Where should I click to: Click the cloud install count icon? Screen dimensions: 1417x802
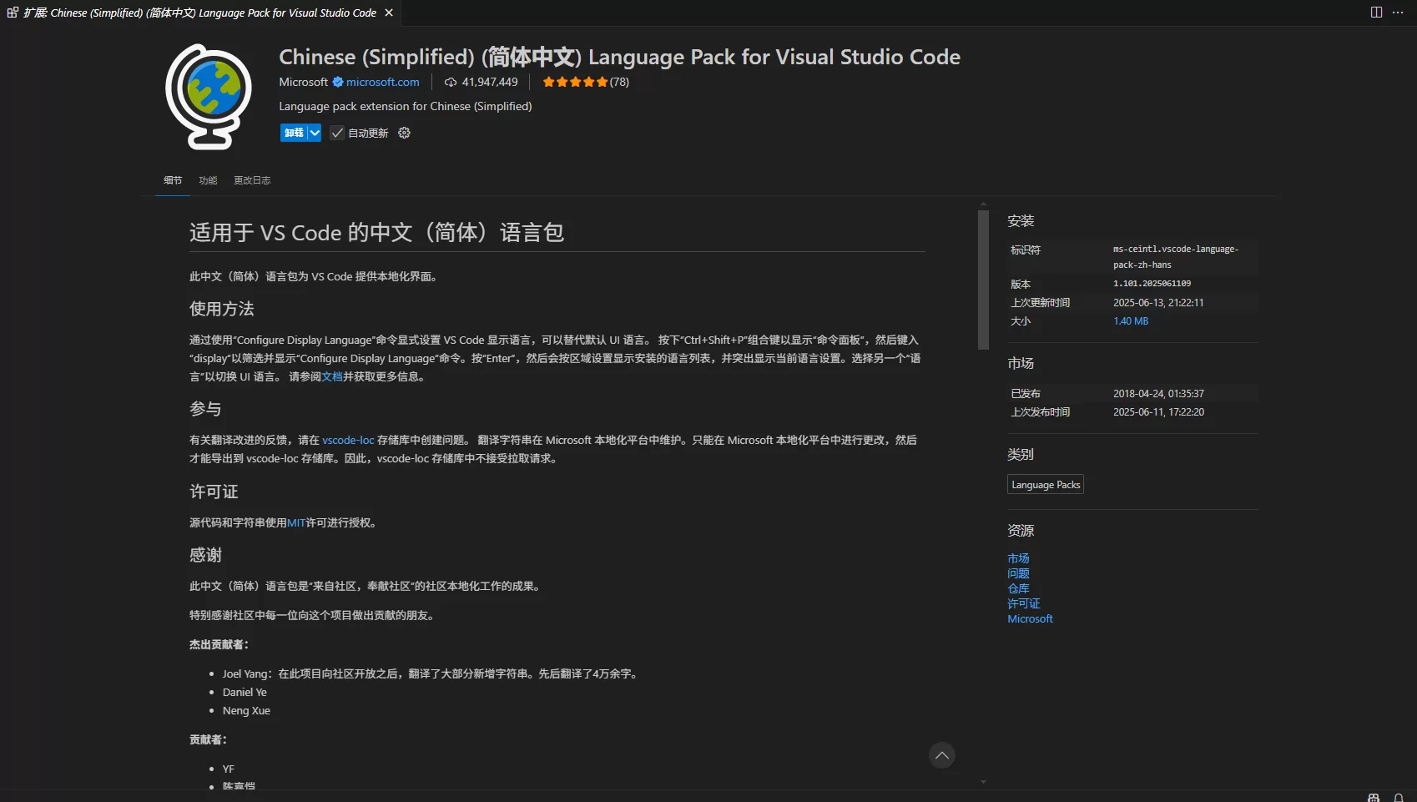pyautogui.click(x=451, y=82)
